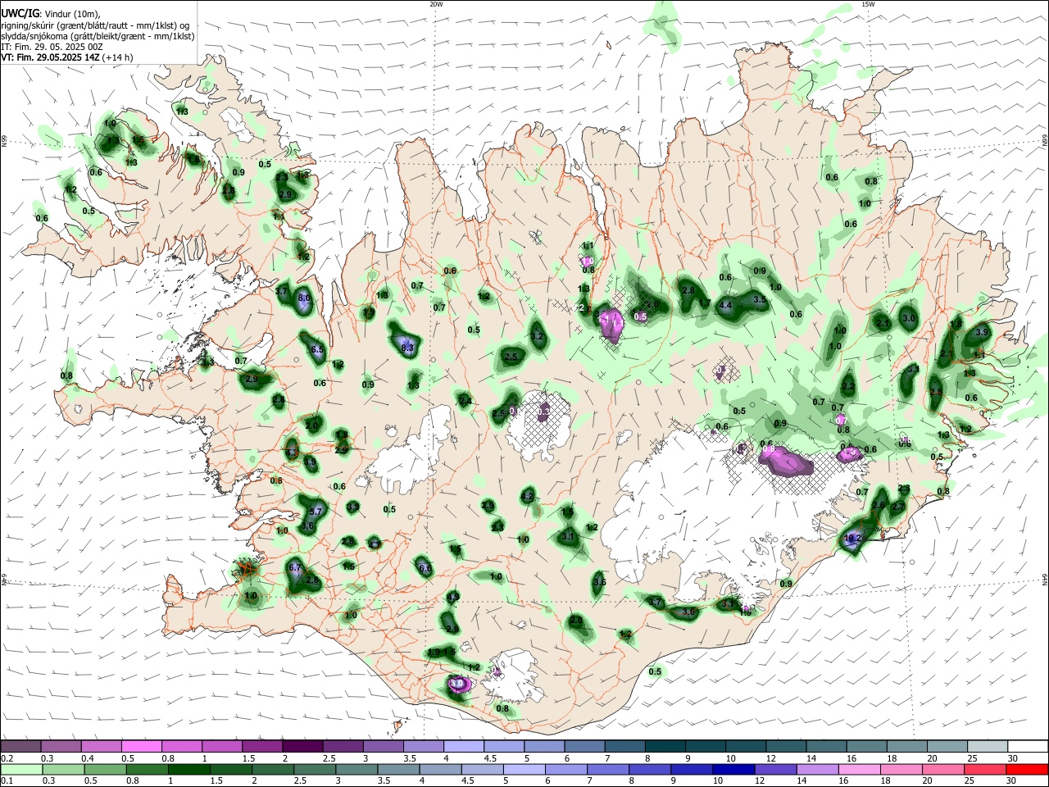This screenshot has width=1049, height=787.
Task: Select the "VT: Fim. 29.05.2025 14Z (+14 h)" line
Action: (67, 57)
